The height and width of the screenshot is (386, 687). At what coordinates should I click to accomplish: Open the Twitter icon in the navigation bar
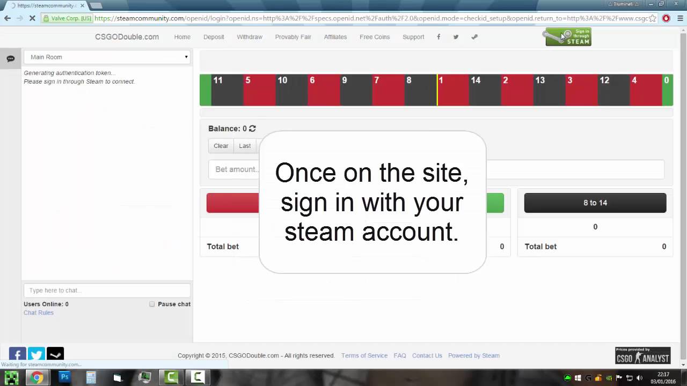pos(456,37)
